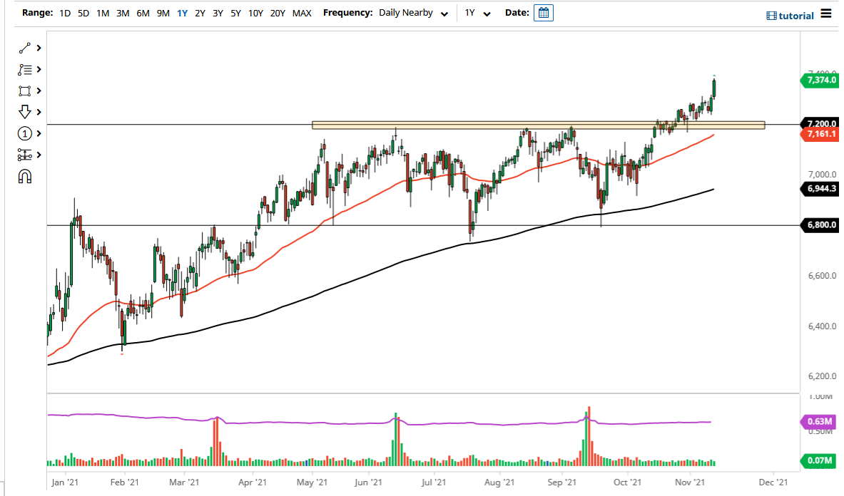
Task: Toggle the magnet snap tool
Action: [26, 175]
